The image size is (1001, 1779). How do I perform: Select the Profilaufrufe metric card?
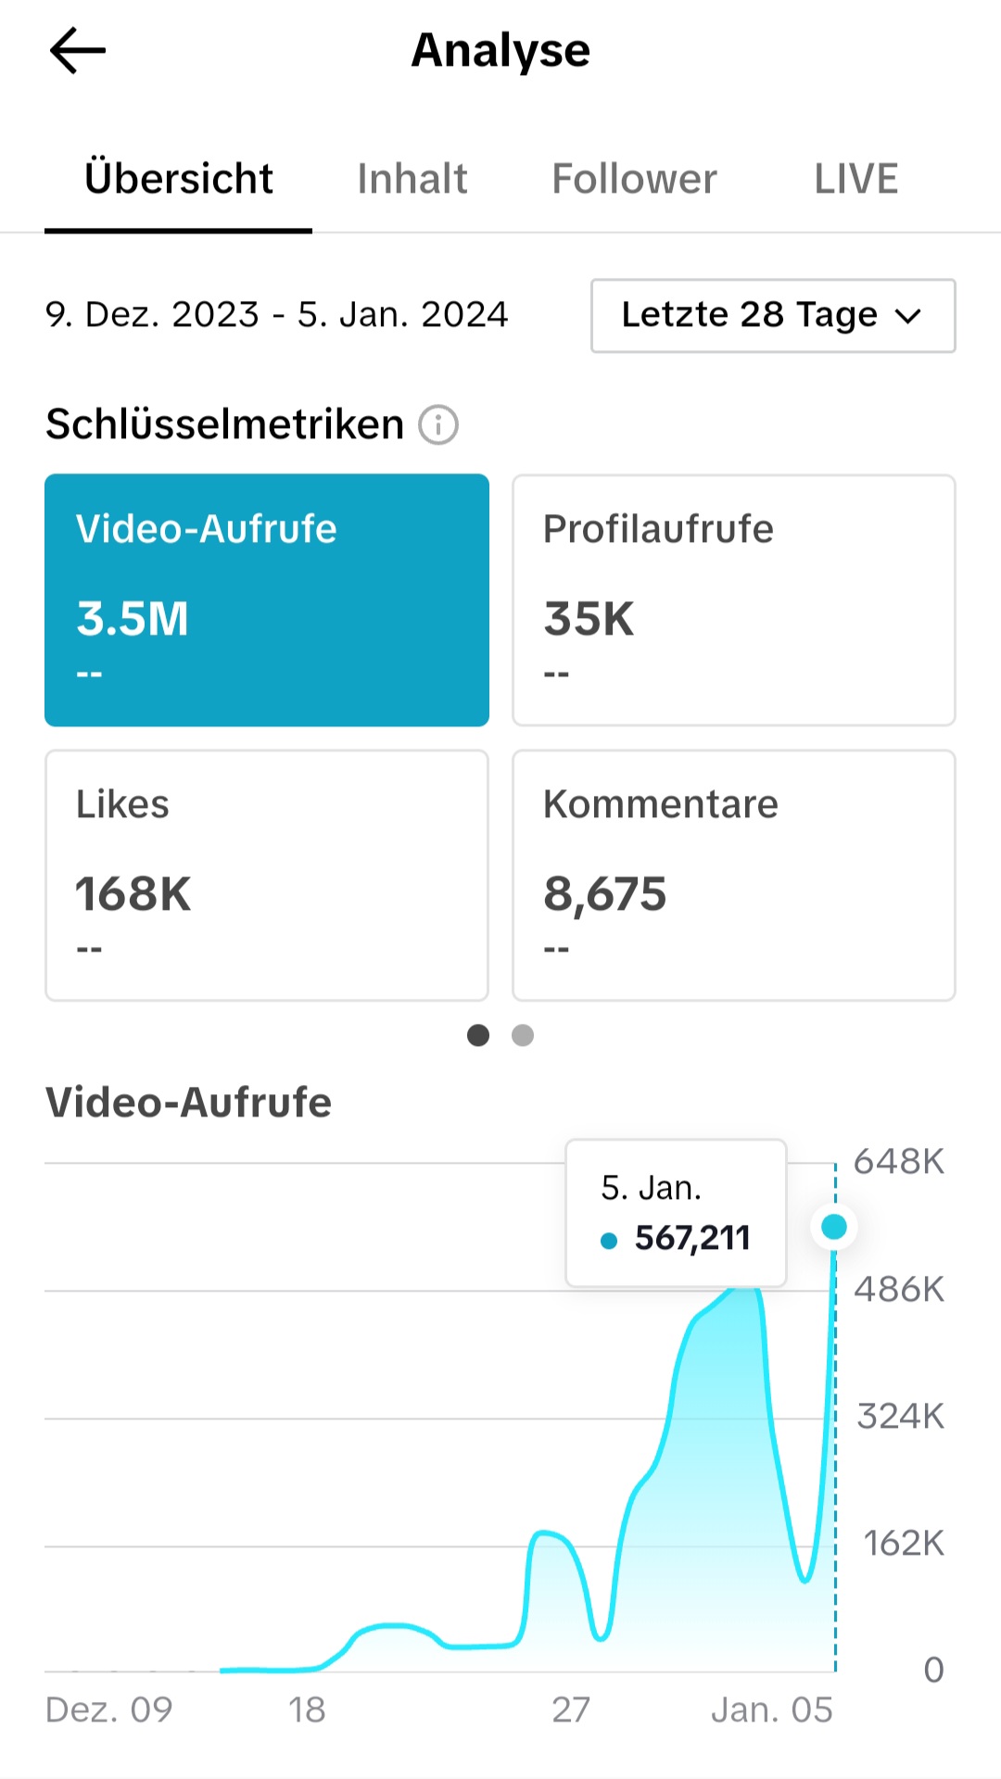(733, 599)
